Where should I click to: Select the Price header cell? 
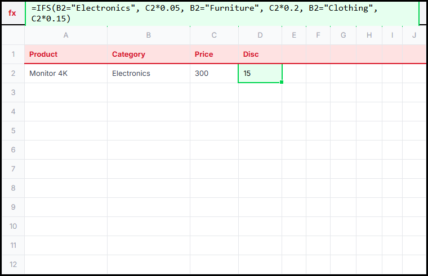tap(214, 55)
